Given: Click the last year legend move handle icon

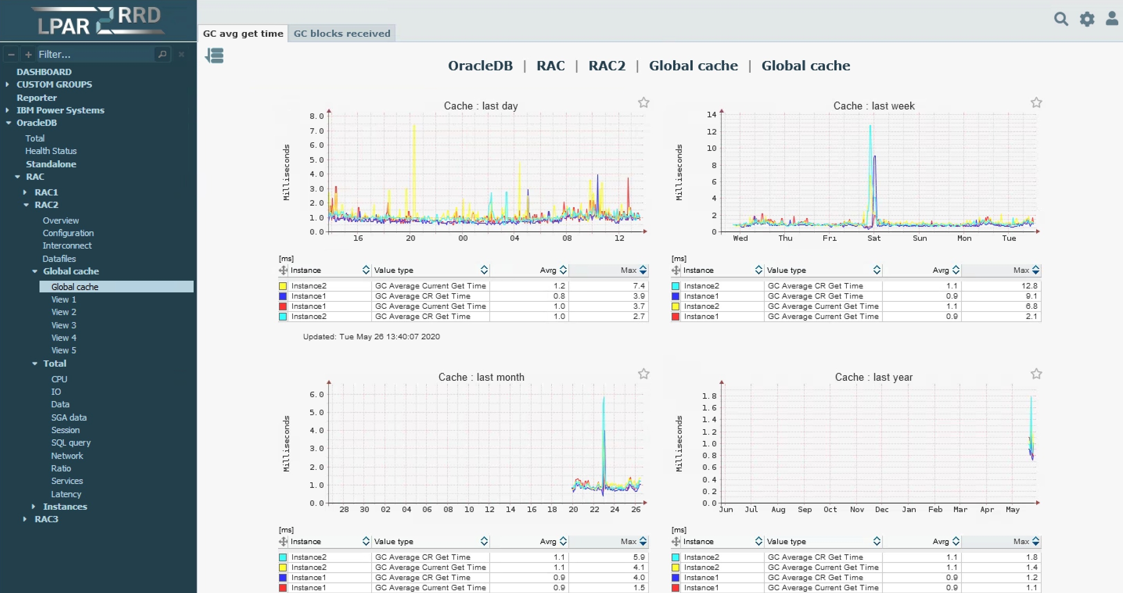Looking at the screenshot, I should [x=676, y=541].
